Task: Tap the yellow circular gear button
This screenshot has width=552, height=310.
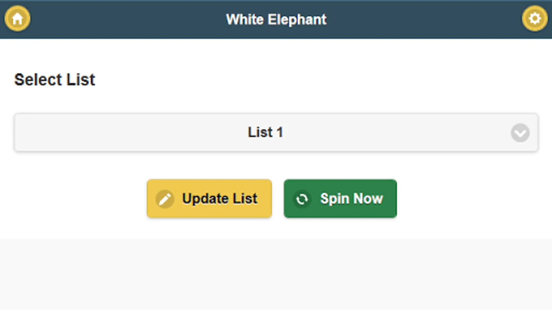Action: 534,19
